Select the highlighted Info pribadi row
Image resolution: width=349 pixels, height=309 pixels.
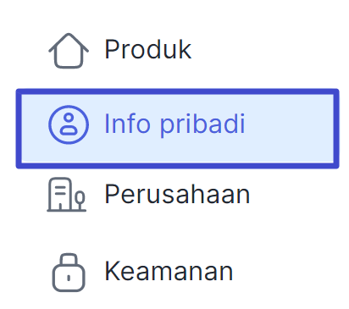point(177,129)
